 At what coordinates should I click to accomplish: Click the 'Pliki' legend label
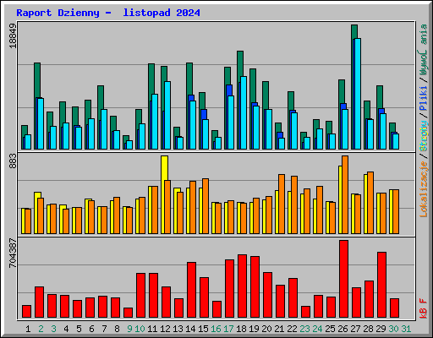424,98
